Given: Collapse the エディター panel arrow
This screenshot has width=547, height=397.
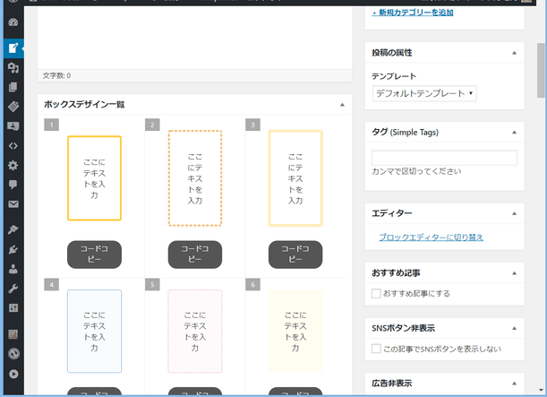Looking at the screenshot, I should 514,213.
